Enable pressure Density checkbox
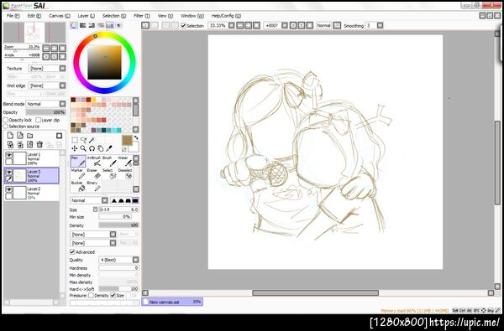Image resolution: width=504 pixels, height=331 pixels. (91, 296)
